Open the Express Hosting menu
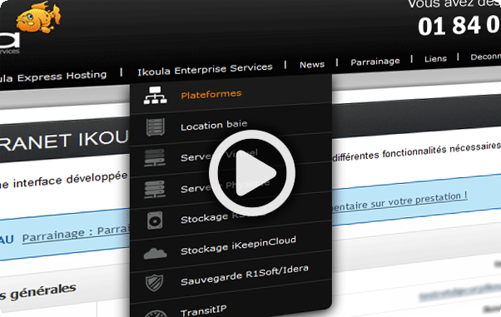The height and width of the screenshot is (317, 501). click(x=53, y=77)
